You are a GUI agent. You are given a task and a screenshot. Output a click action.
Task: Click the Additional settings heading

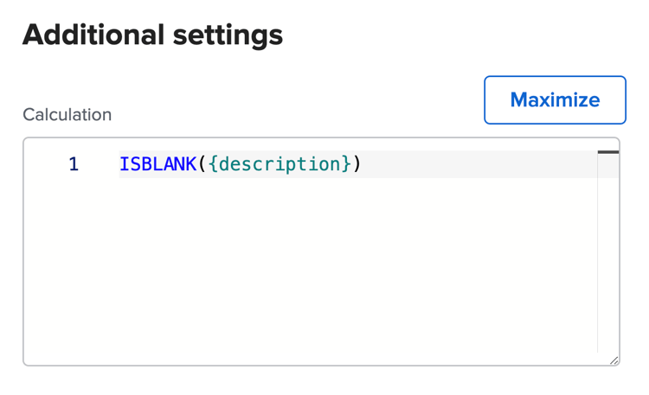[x=152, y=35]
